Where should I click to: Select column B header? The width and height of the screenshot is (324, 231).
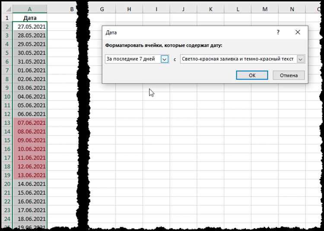(72, 9)
